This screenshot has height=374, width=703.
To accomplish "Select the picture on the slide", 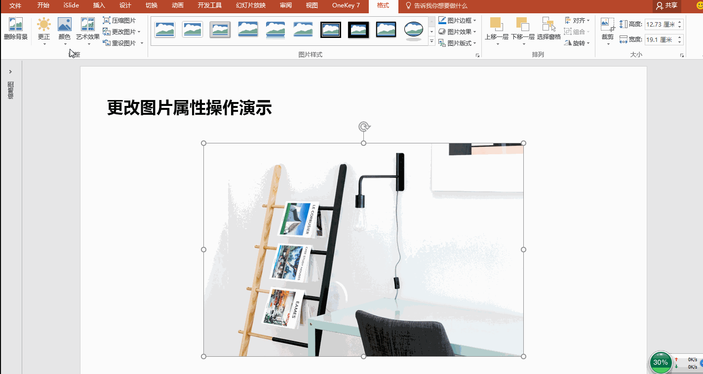I will 363,250.
